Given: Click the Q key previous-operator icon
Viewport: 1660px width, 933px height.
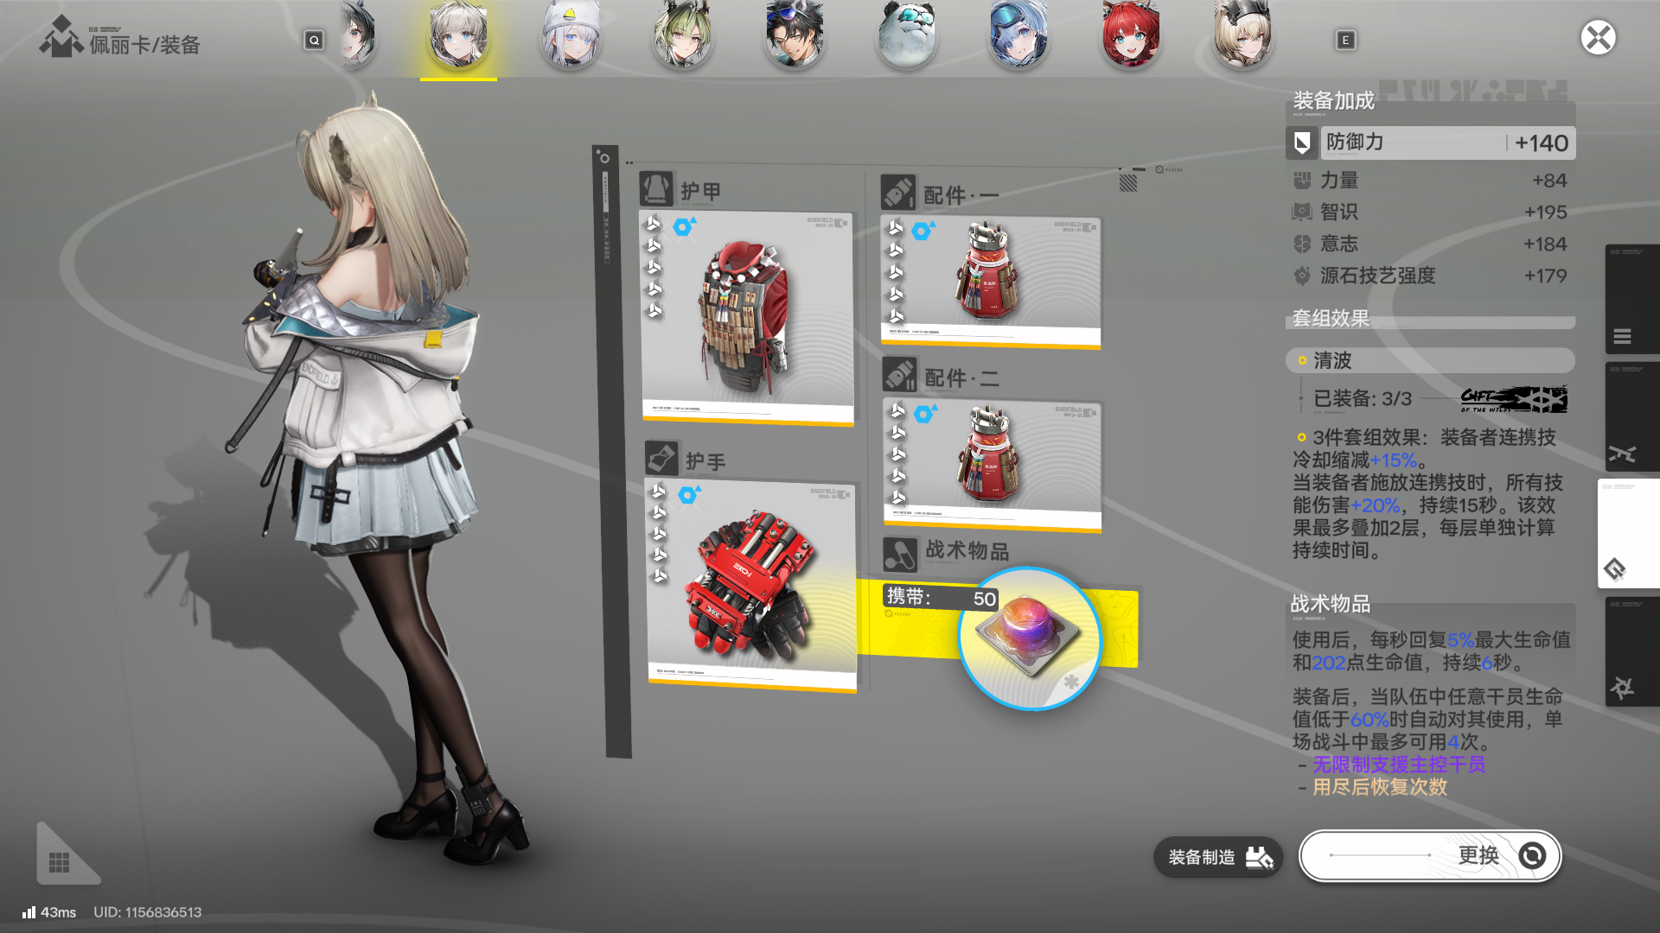Looking at the screenshot, I should tap(314, 40).
